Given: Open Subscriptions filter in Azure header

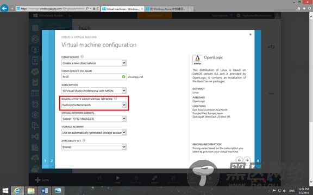Looking at the screenshot, I should 222,16.
